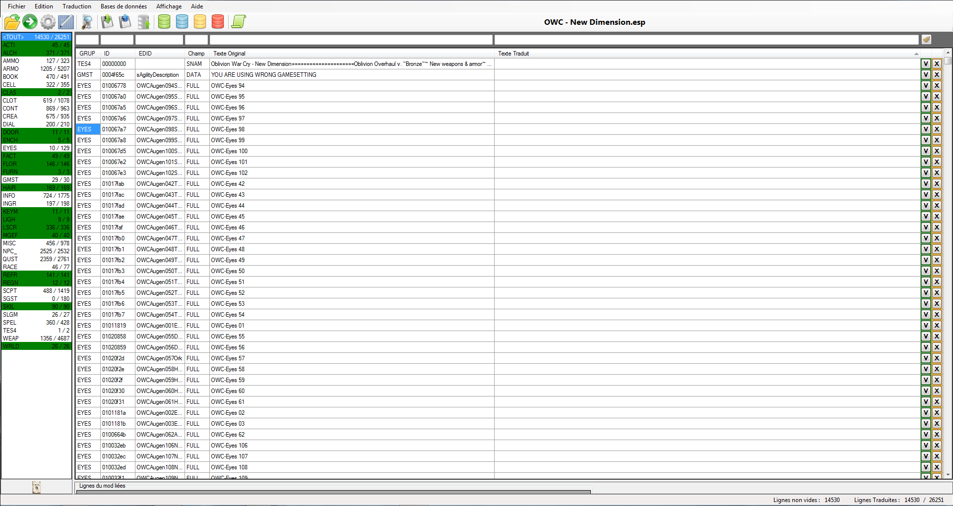Sort by EDID column header

pyautogui.click(x=160, y=54)
